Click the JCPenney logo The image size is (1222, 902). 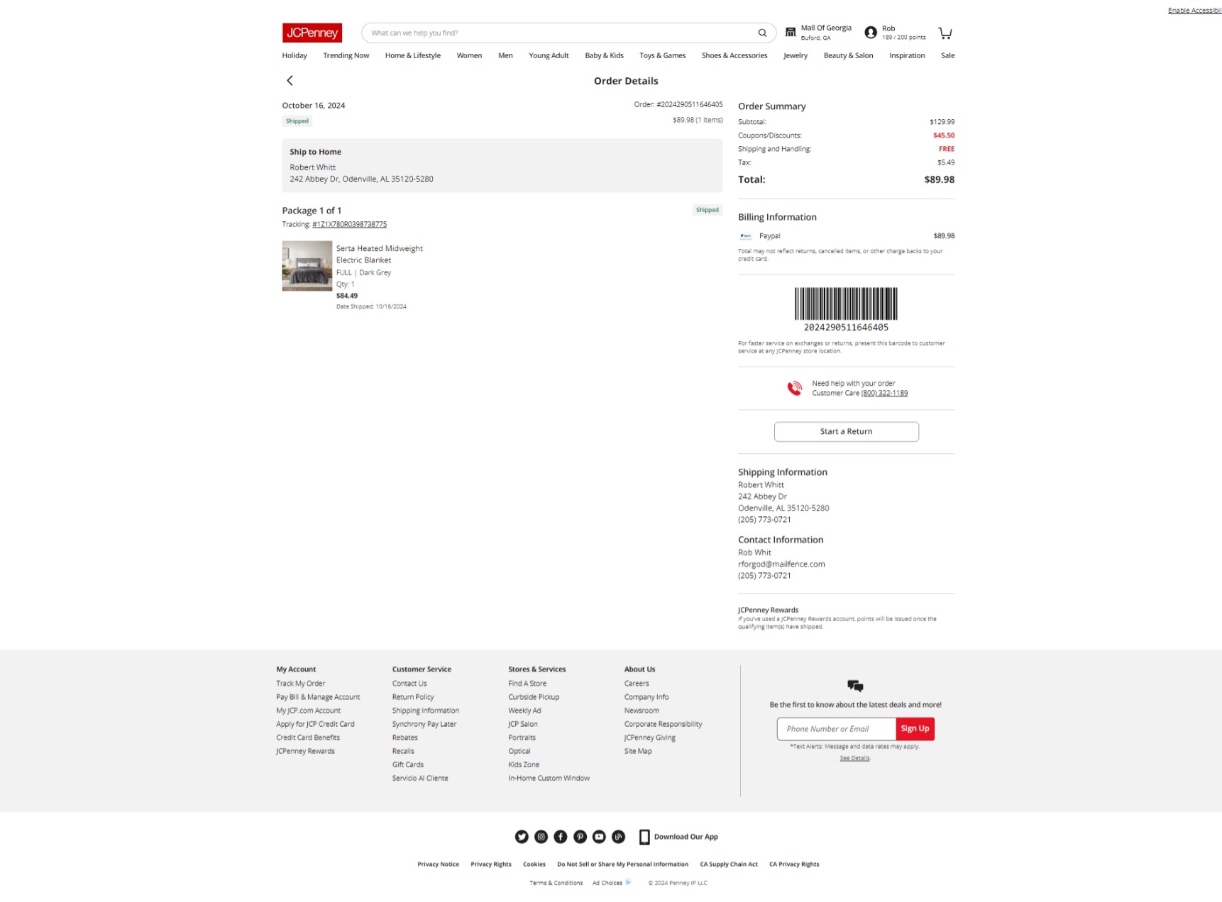(x=312, y=33)
